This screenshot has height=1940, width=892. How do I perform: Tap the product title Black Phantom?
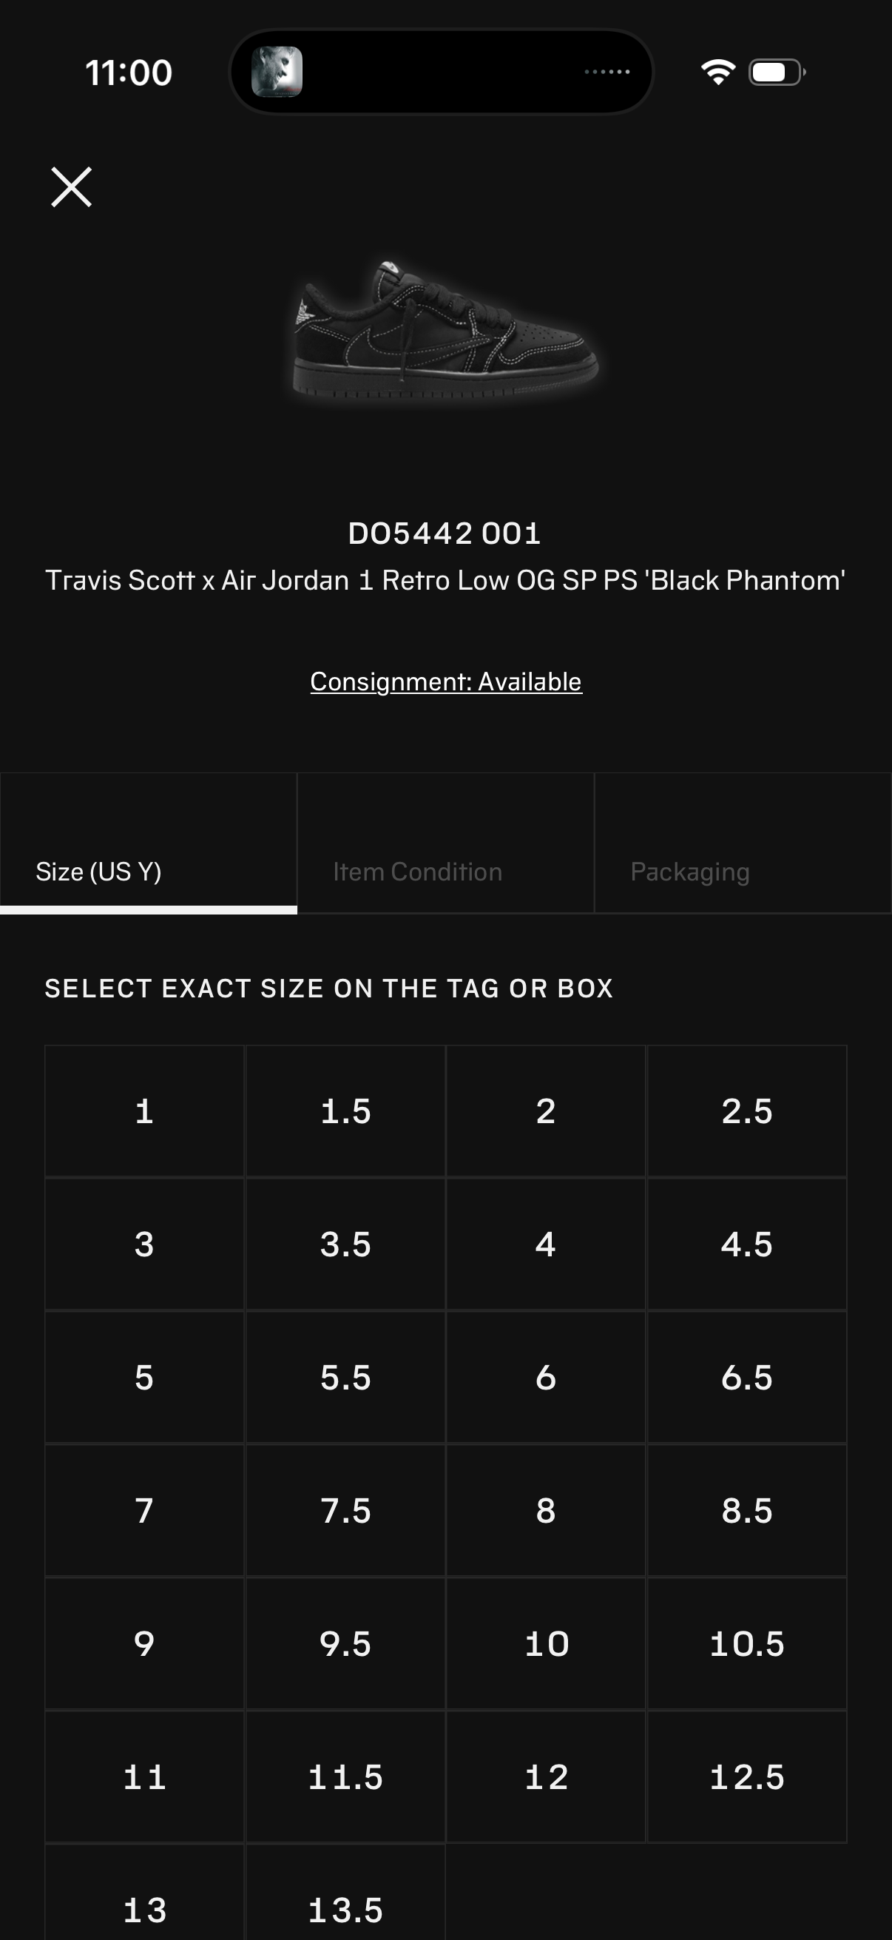[x=445, y=580]
